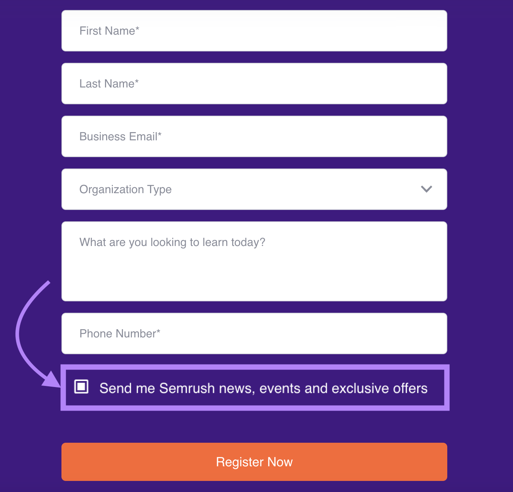Image resolution: width=513 pixels, height=492 pixels.
Task: Click the Last Name input field
Action: click(254, 84)
